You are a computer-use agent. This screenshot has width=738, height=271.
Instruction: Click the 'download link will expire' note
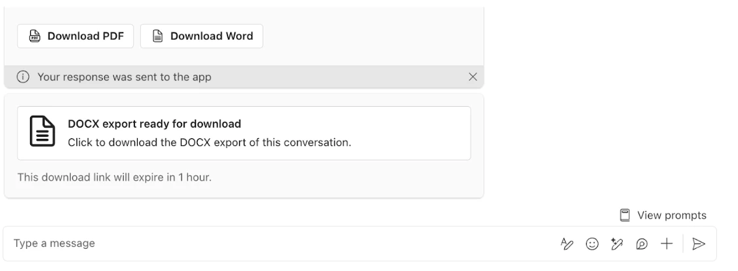(x=114, y=177)
